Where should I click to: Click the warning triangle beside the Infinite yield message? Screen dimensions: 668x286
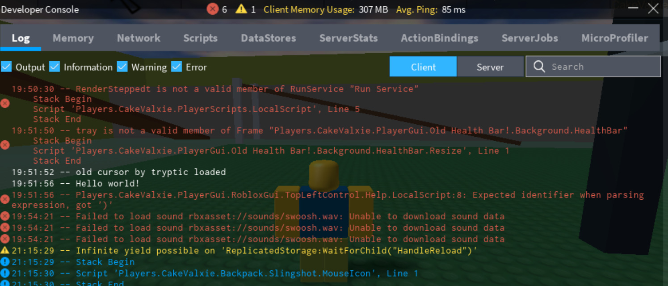click(5, 251)
